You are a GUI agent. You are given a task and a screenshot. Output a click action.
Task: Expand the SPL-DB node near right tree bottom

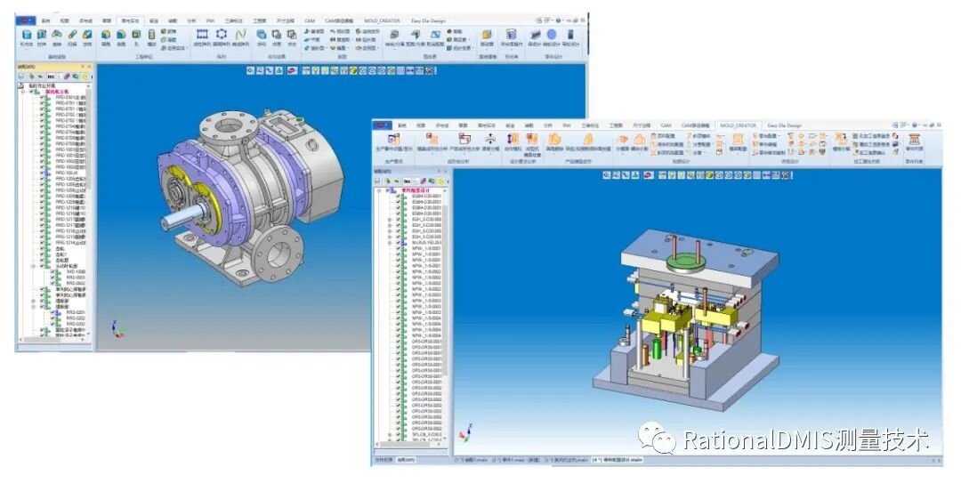(389, 435)
